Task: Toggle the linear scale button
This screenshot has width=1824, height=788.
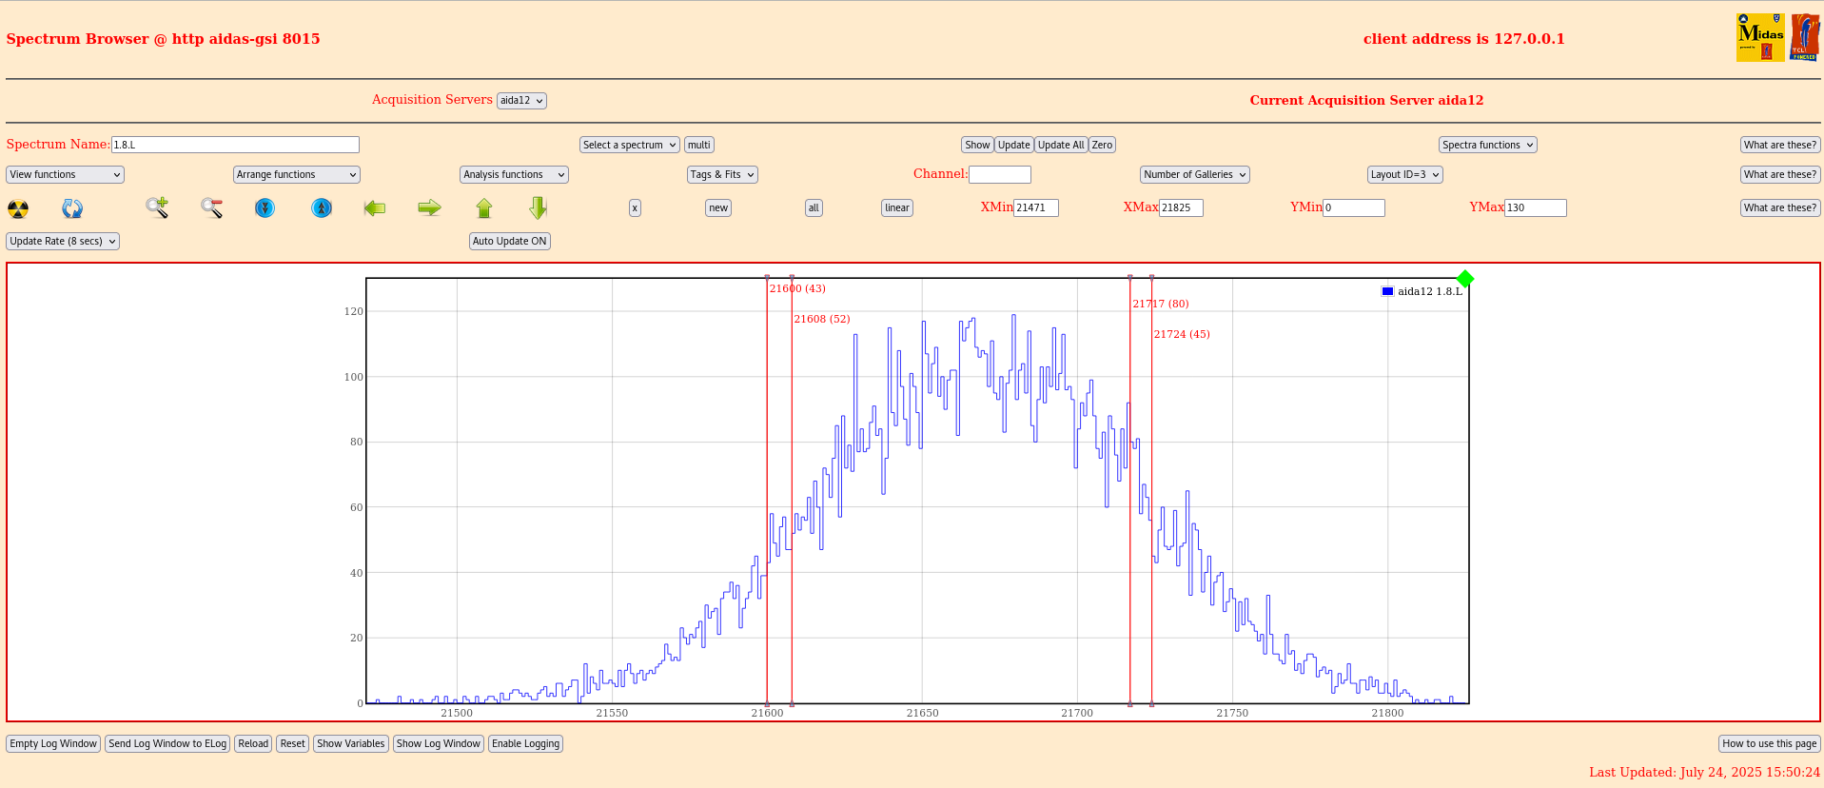Action: tap(896, 208)
